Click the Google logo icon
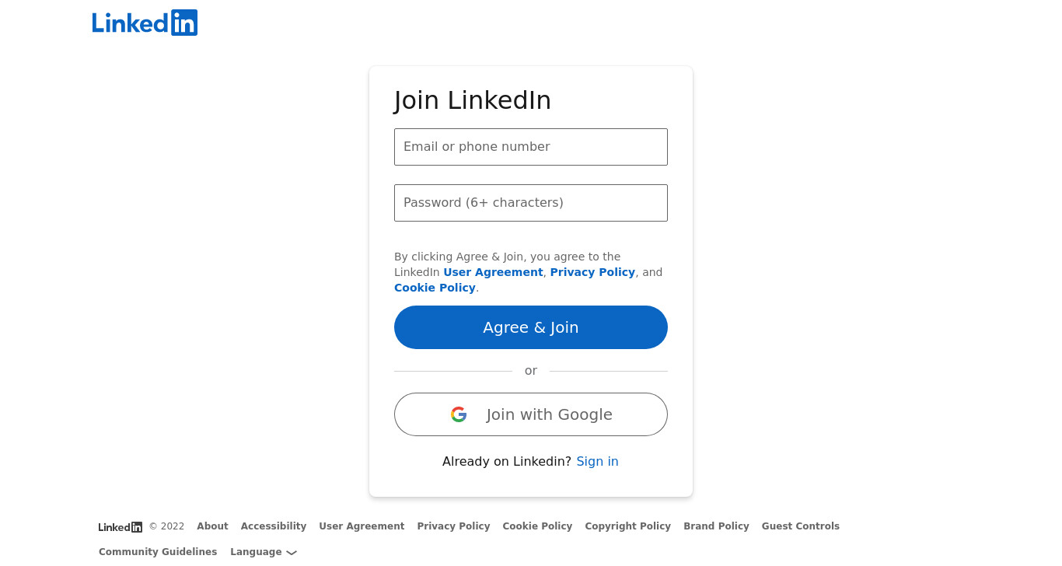The height and width of the screenshot is (566, 1062). (459, 414)
